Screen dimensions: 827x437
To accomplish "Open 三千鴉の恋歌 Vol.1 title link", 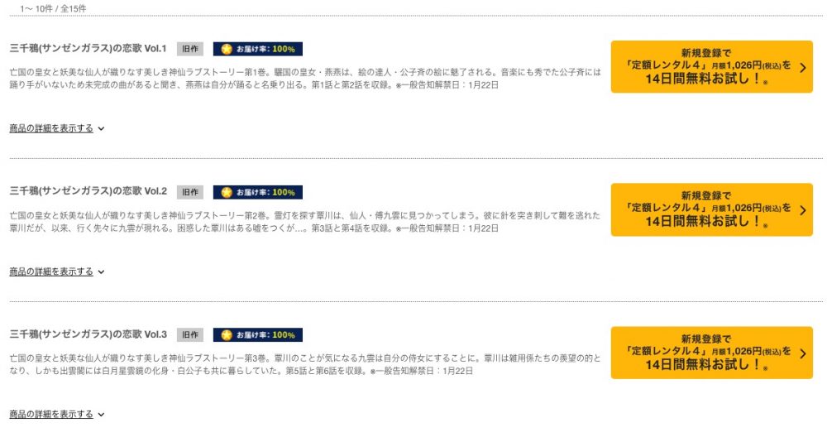I will click(x=88, y=49).
